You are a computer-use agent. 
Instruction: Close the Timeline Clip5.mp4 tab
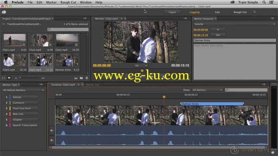tap(82, 85)
